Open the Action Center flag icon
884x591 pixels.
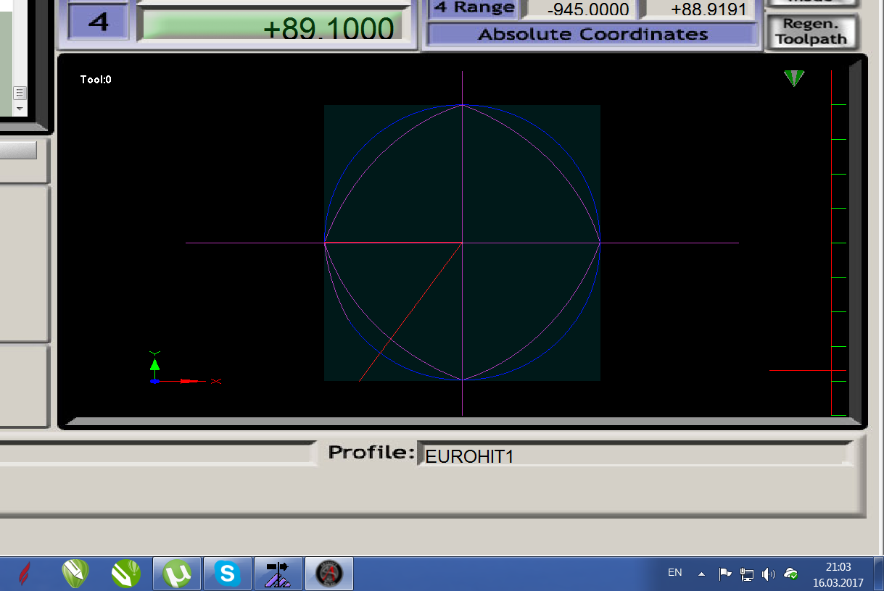pyautogui.click(x=724, y=574)
